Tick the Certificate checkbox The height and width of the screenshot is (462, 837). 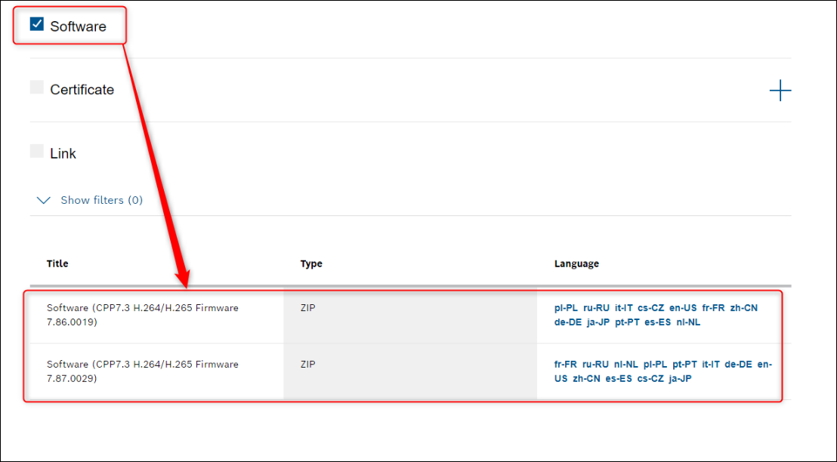coord(37,88)
